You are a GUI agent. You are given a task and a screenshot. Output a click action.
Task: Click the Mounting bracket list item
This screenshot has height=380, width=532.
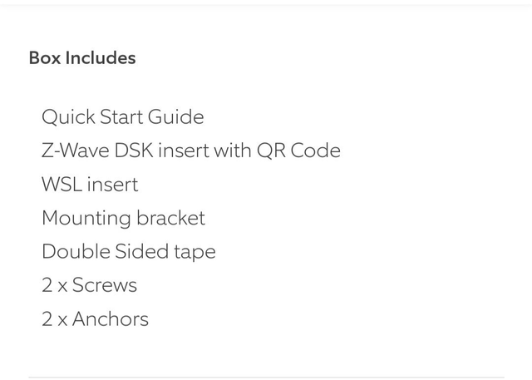point(123,218)
